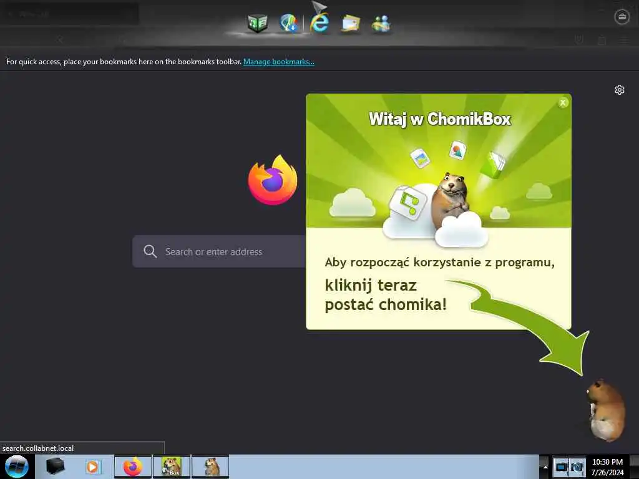Click the monitor tray icon
The height and width of the screenshot is (479, 639).
tap(561, 467)
